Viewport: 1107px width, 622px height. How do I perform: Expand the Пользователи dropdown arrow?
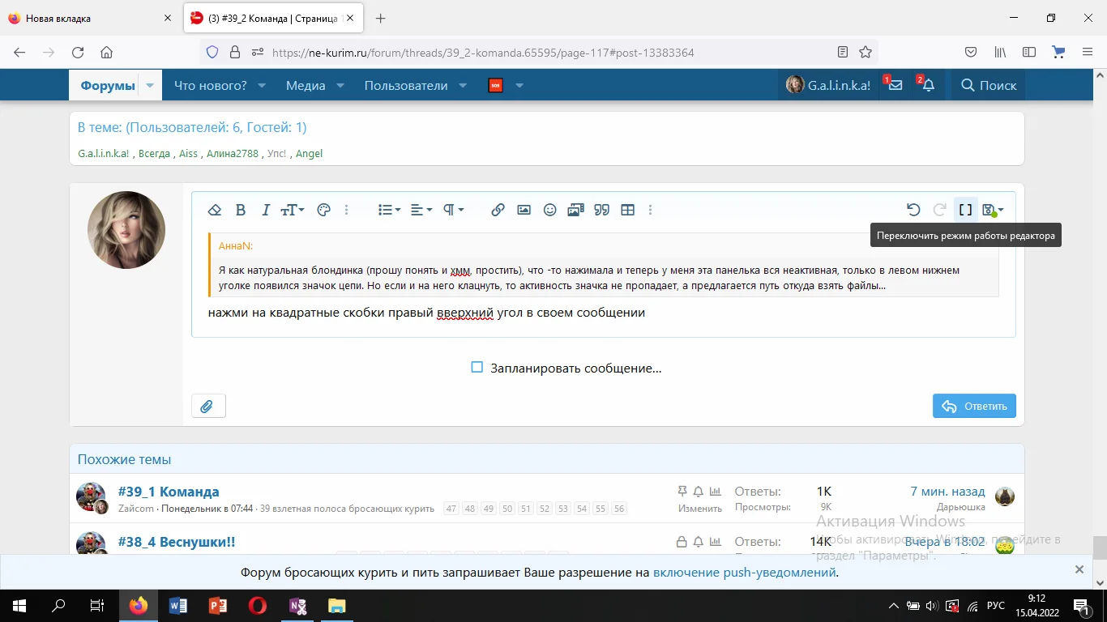pyautogui.click(x=463, y=86)
